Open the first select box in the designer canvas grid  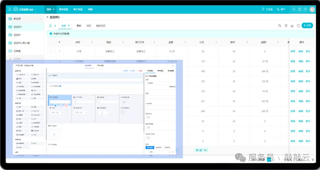coord(57,112)
